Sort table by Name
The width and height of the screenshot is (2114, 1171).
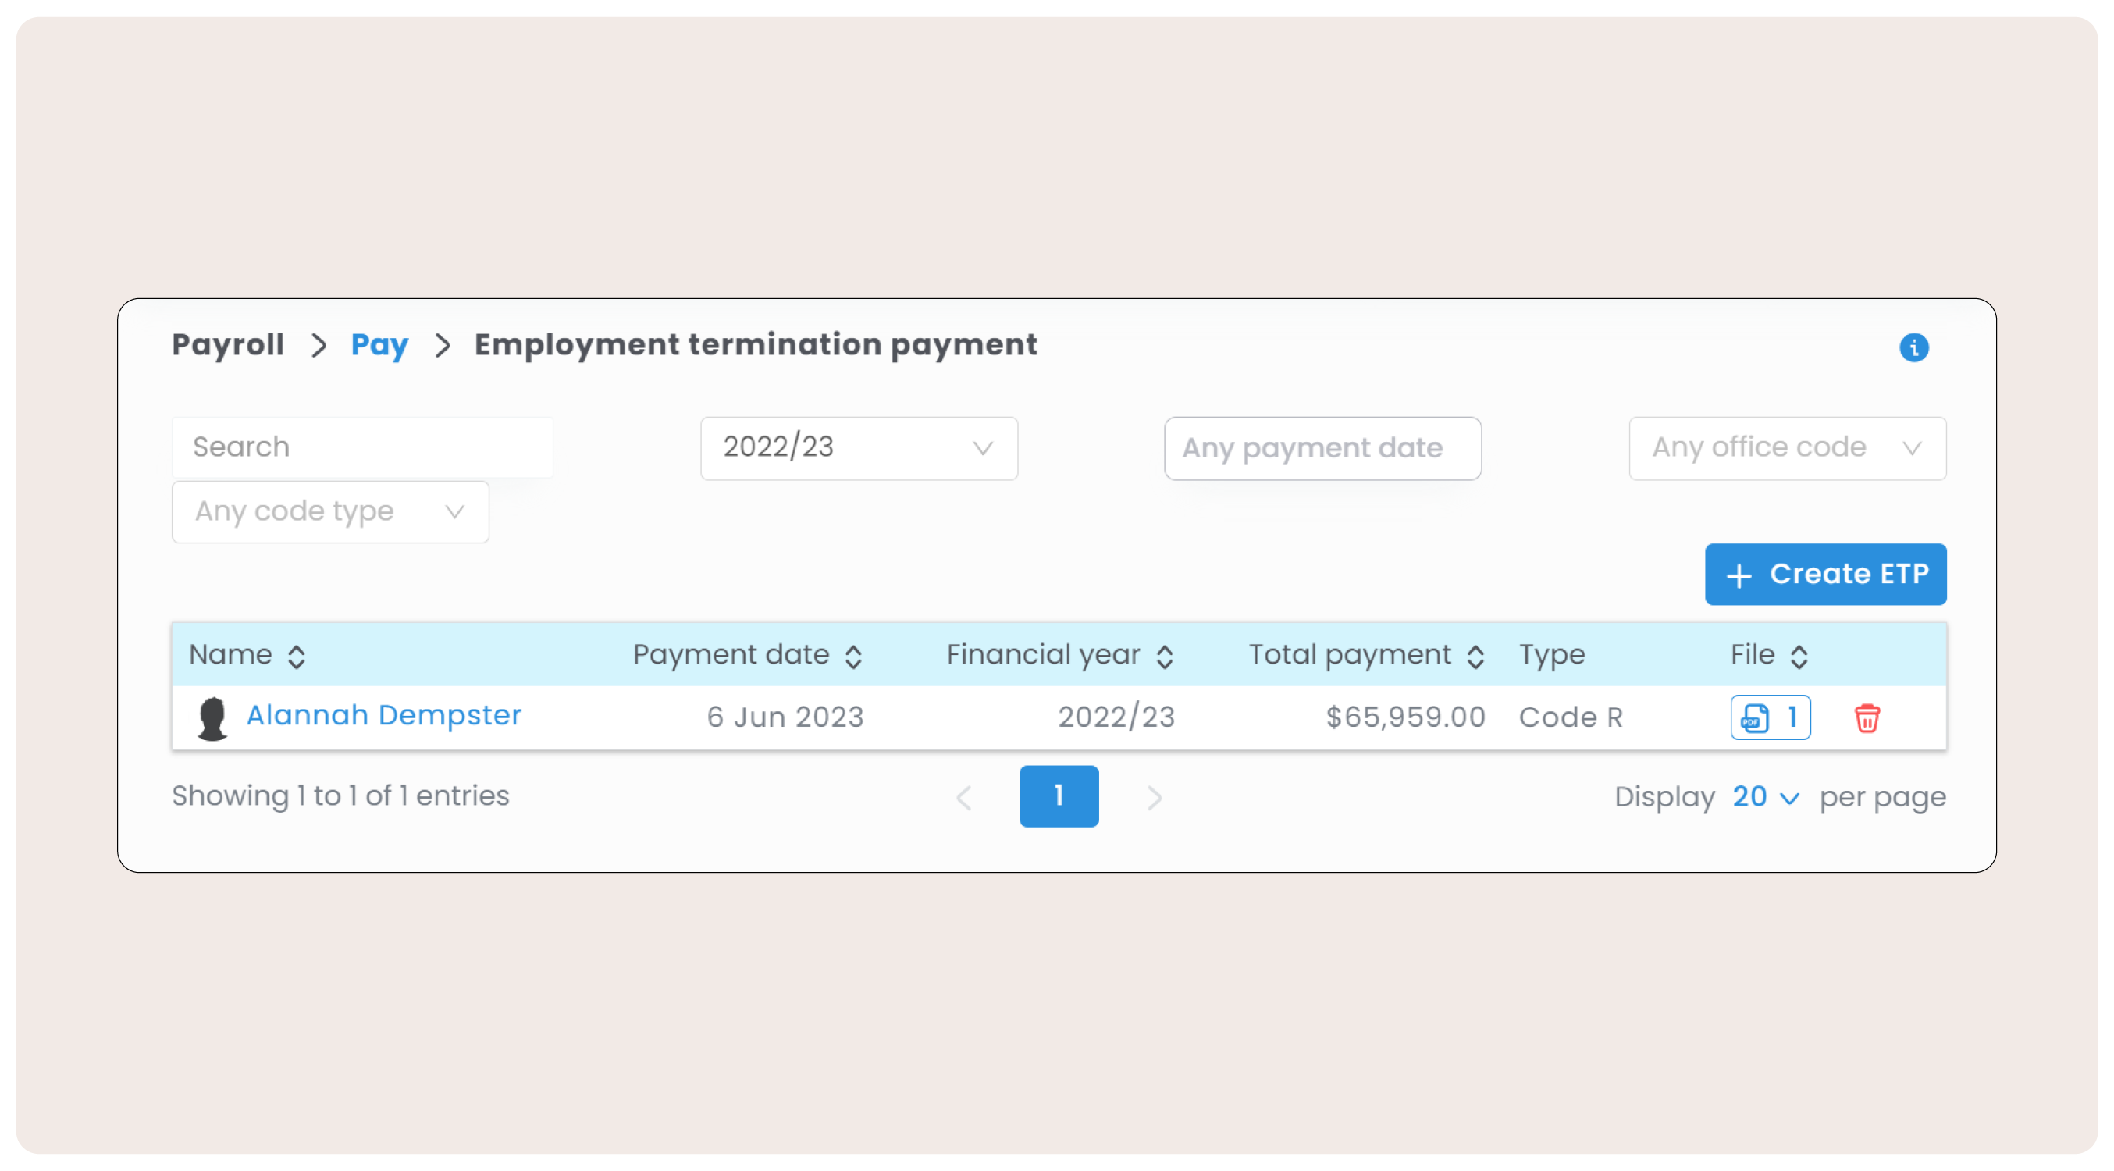(x=296, y=656)
